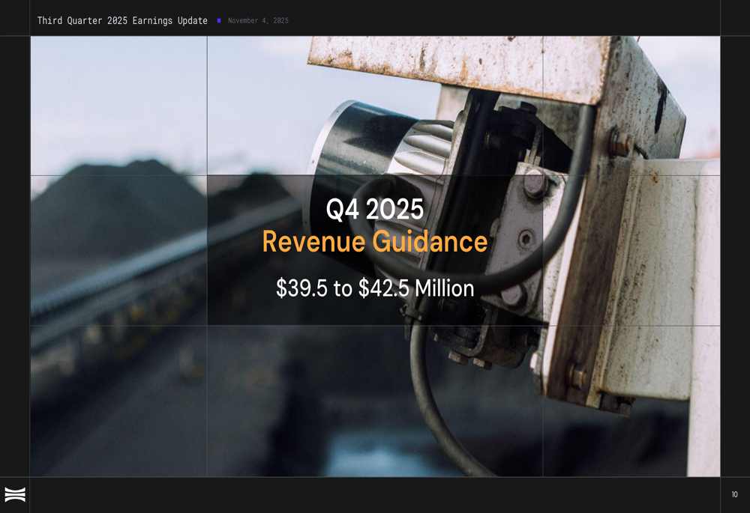This screenshot has width=750, height=513.
Task: Click the rusty metal plate above the camera
Action: [x=459, y=67]
